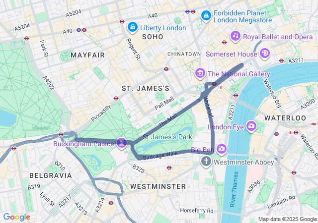Select the Westminster Abbey cross pin
318x223 pixels.
tap(206, 162)
